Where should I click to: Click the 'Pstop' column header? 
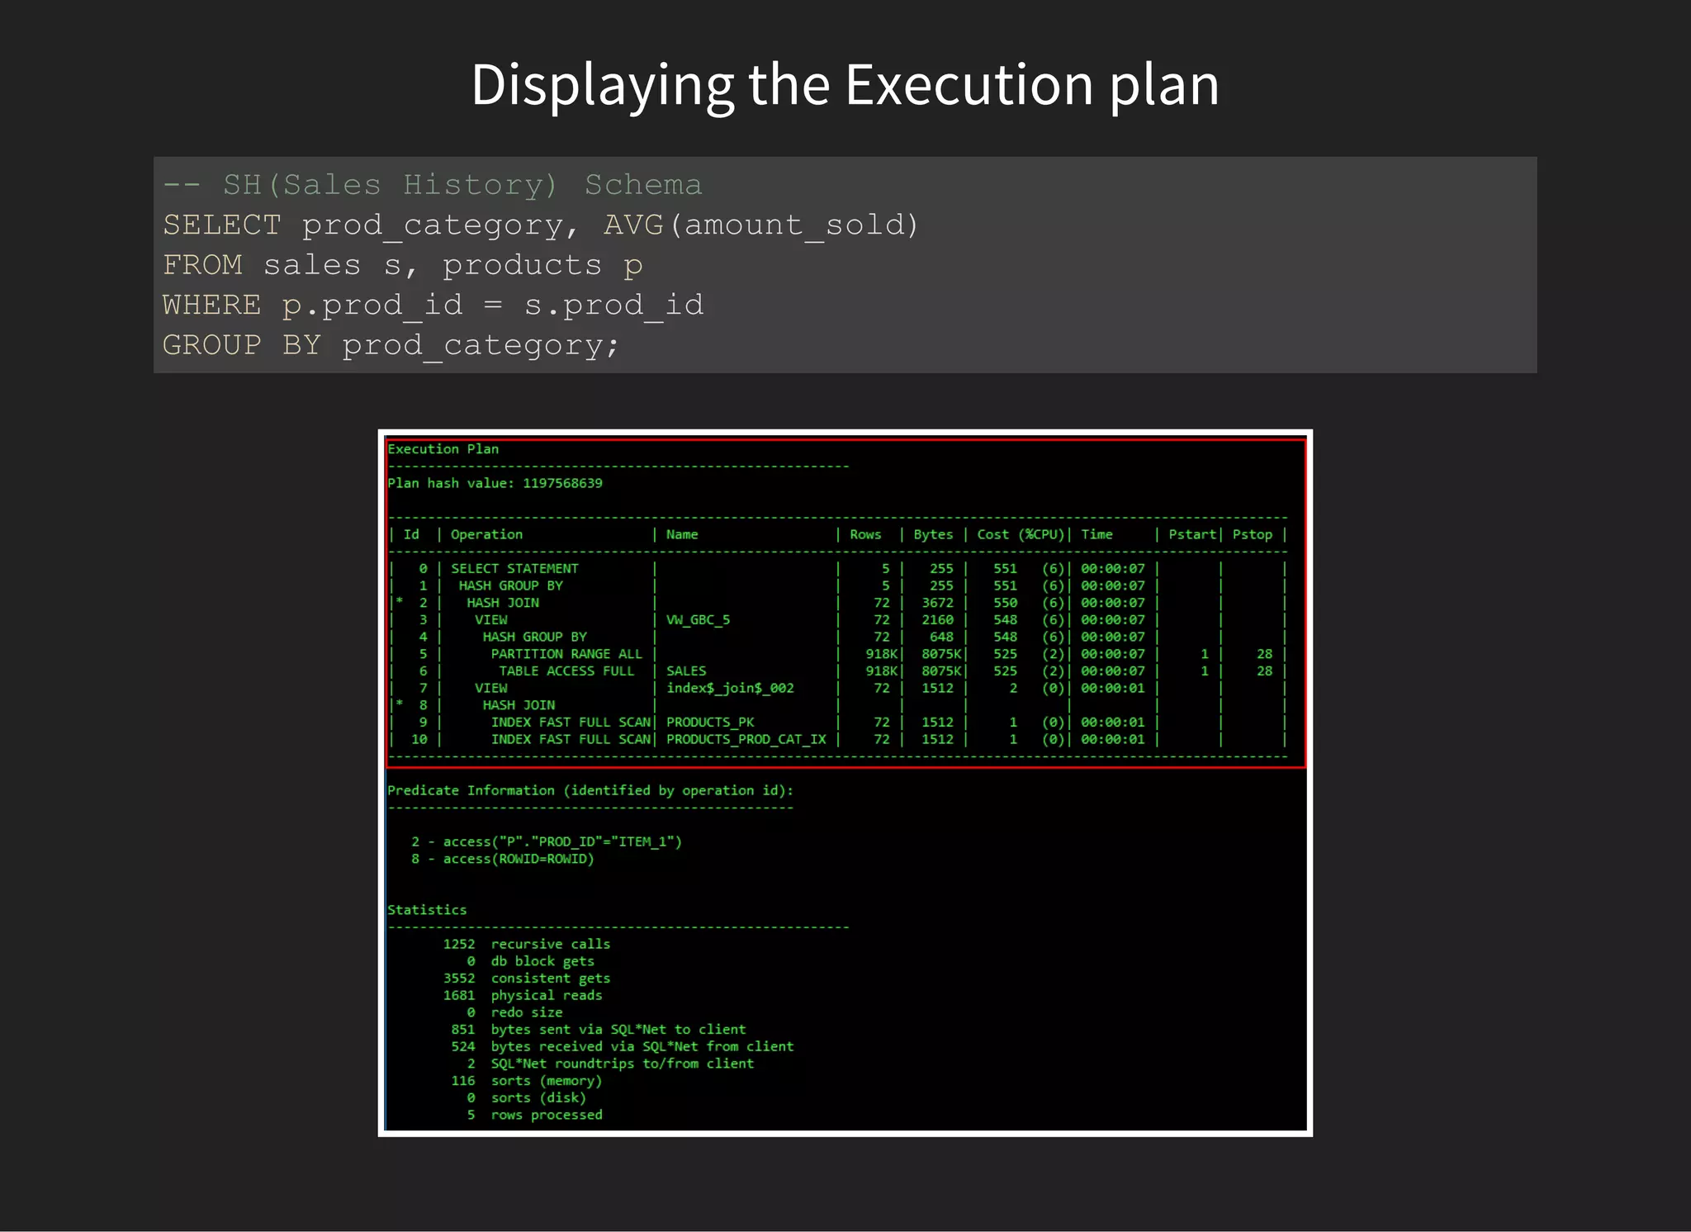(x=1253, y=534)
